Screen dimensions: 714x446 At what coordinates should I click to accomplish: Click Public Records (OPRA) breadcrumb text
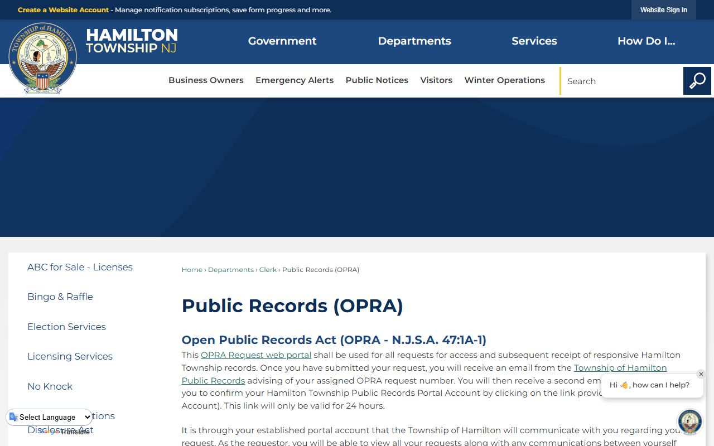pyautogui.click(x=321, y=270)
